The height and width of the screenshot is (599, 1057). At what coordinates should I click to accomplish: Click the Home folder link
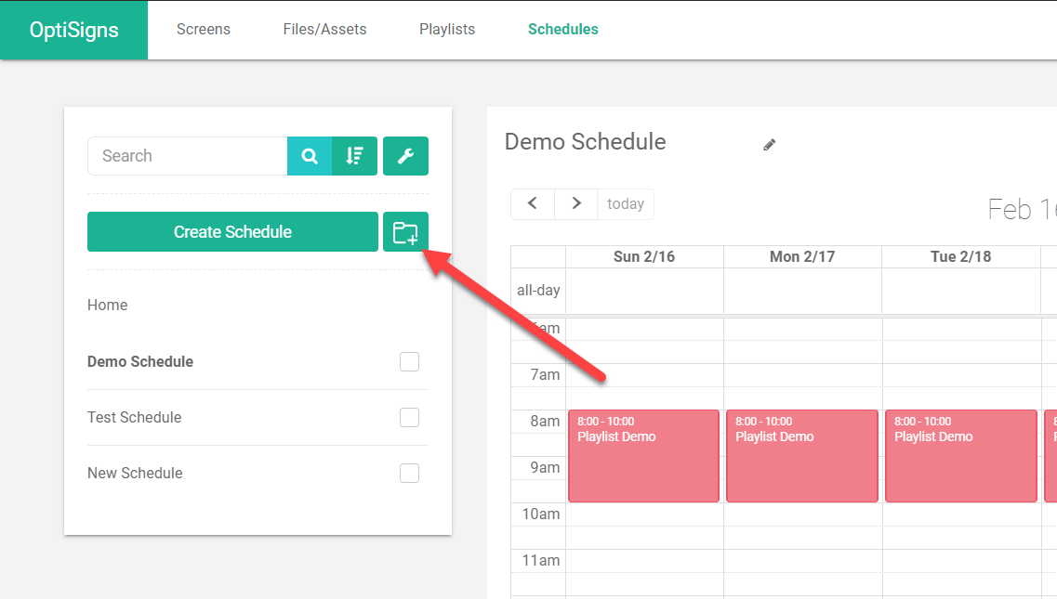tap(108, 306)
